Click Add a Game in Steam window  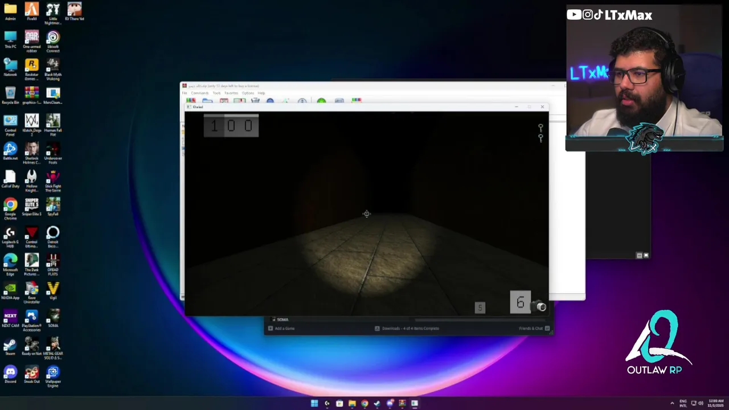click(x=281, y=329)
